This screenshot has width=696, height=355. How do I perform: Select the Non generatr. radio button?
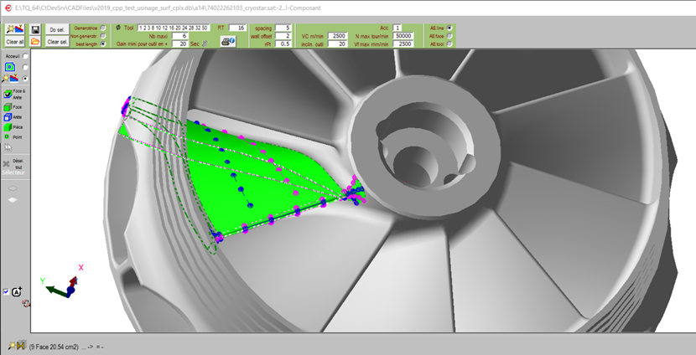103,35
